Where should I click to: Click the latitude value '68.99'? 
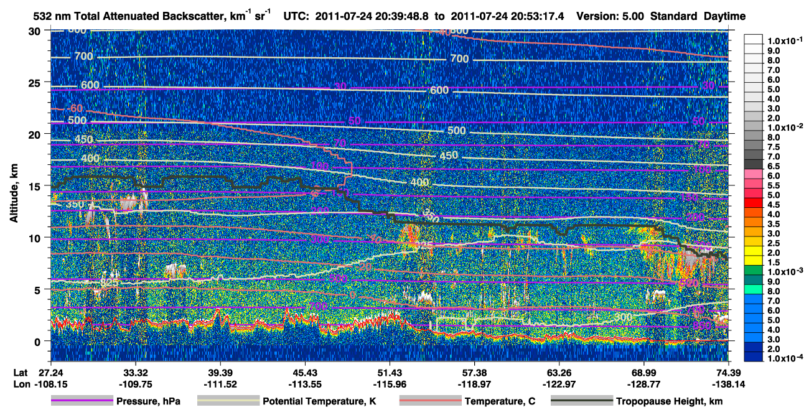coord(643,372)
